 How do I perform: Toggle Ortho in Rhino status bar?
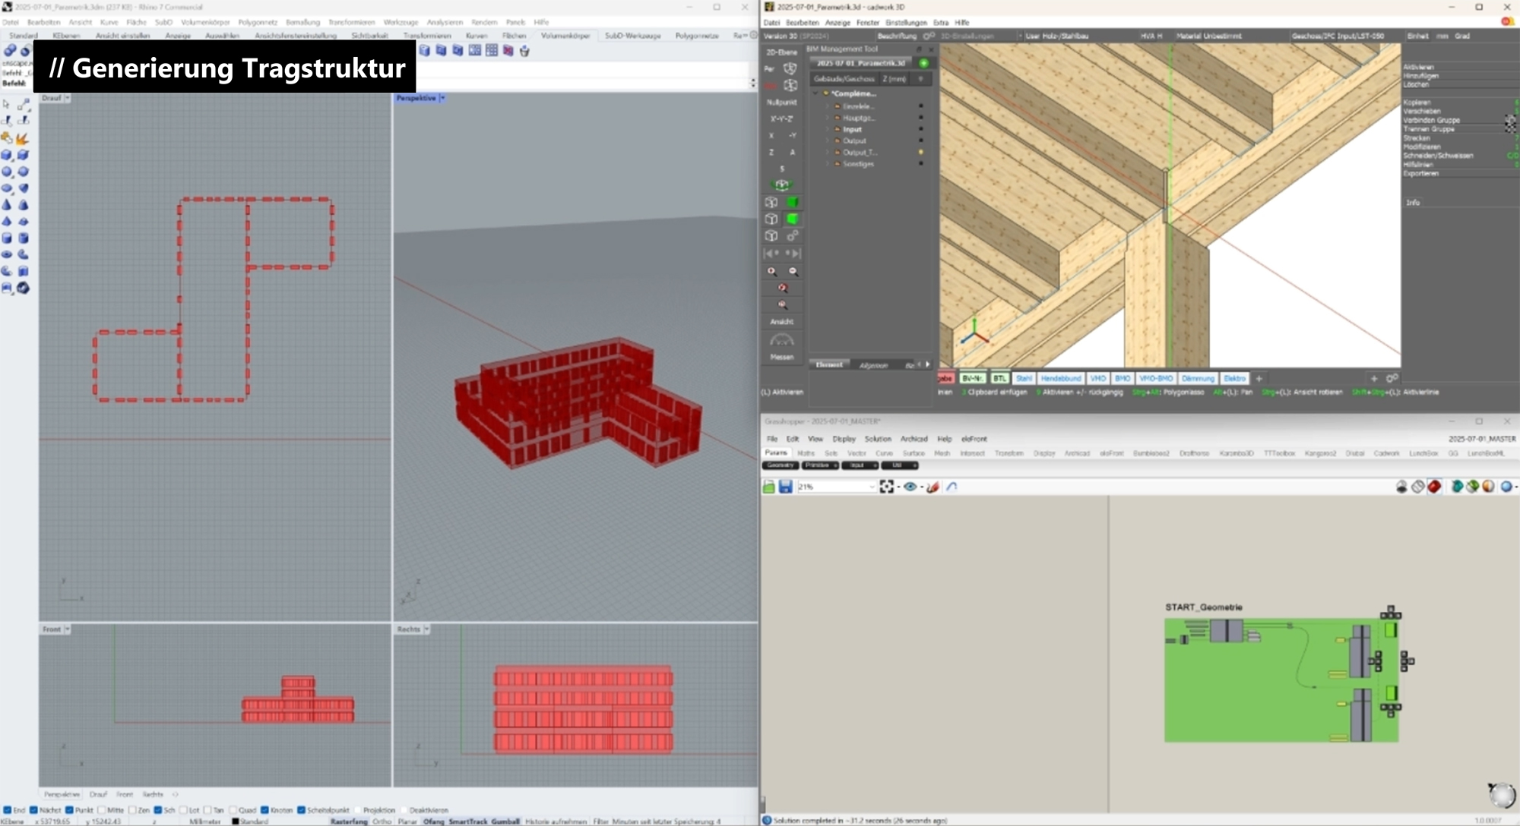[x=382, y=821]
